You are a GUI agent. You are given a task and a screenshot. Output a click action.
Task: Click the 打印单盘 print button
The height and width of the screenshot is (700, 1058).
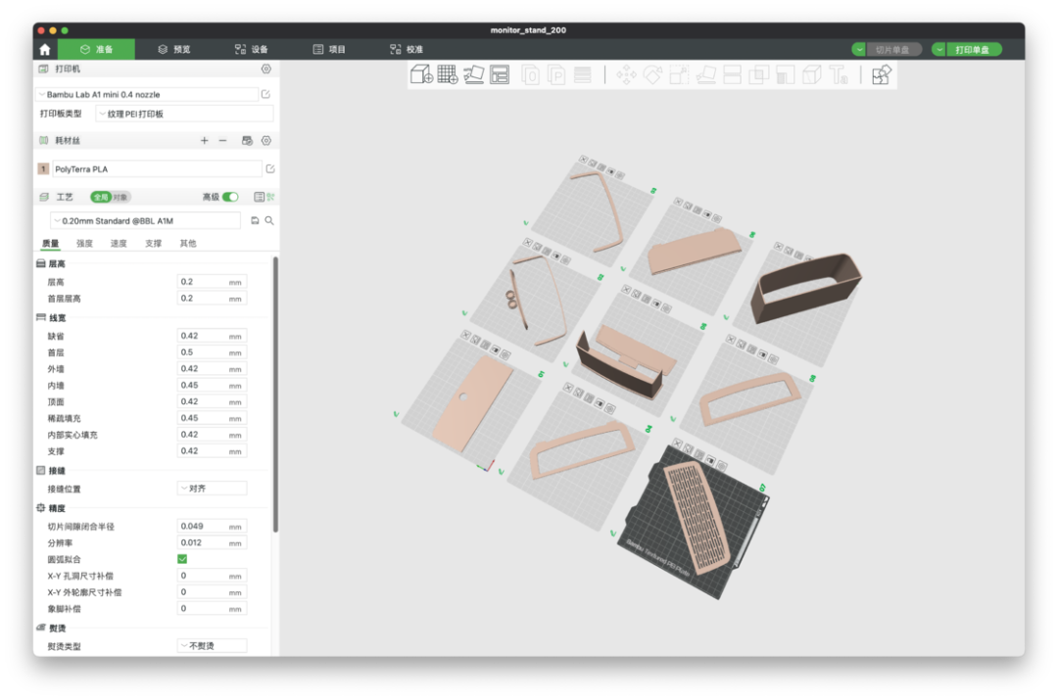973,49
